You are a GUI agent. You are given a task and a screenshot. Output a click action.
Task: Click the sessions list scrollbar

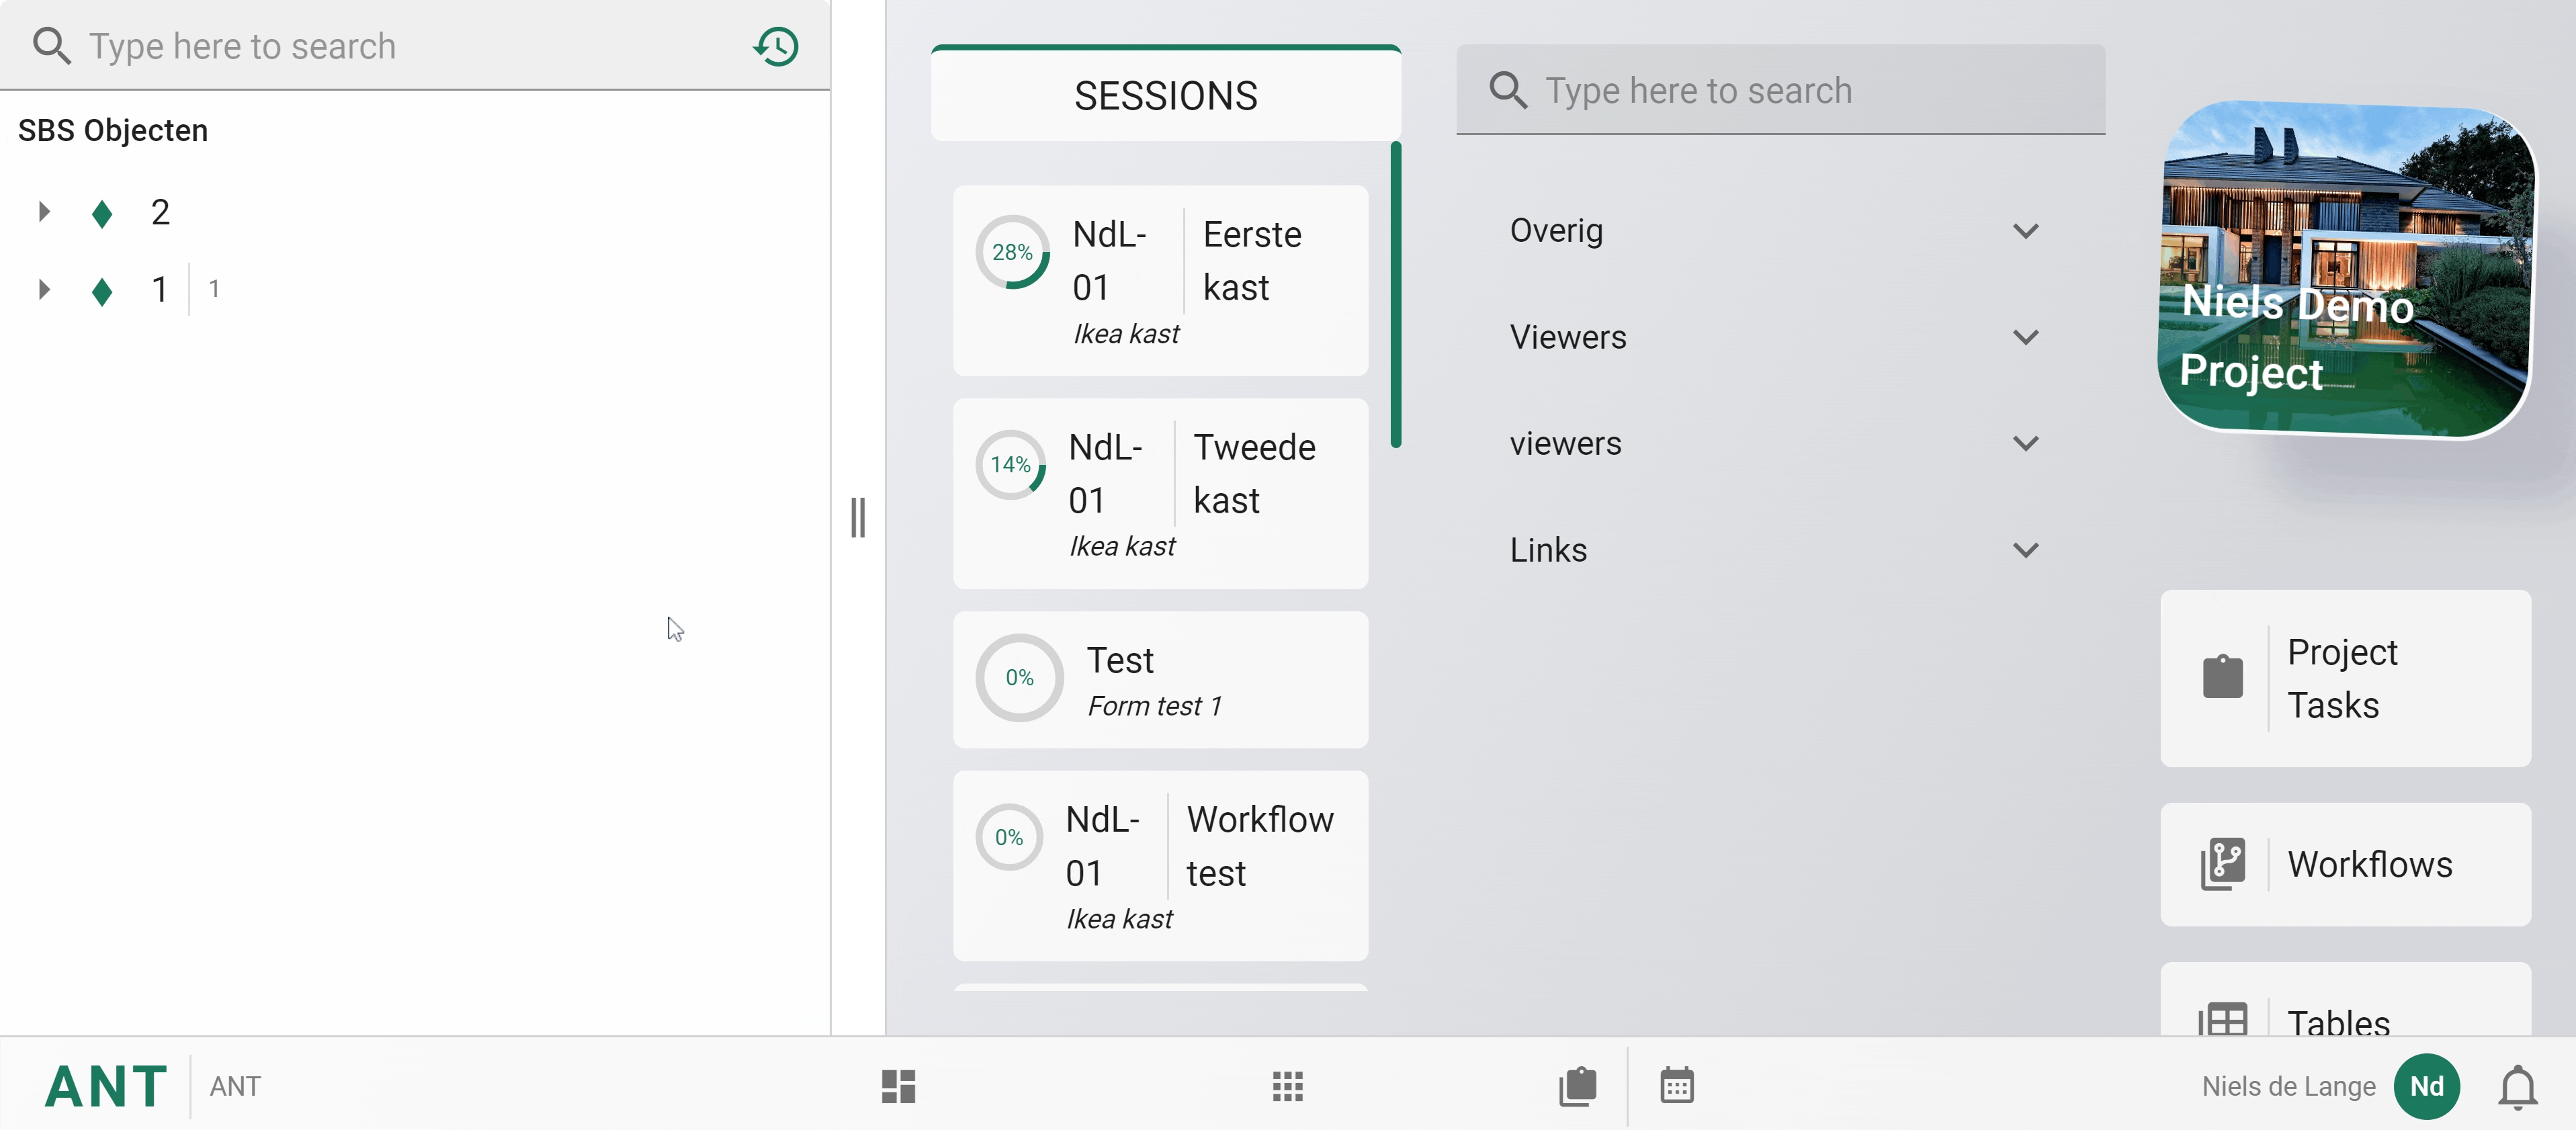tap(1395, 295)
